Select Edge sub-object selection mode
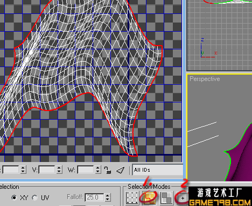The width and height of the screenshot is (252, 206). click(149, 198)
